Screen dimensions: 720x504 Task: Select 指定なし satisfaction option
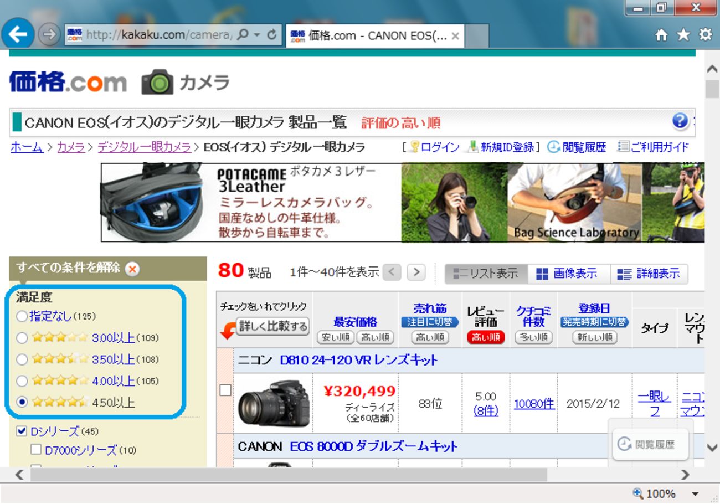pos(22,317)
